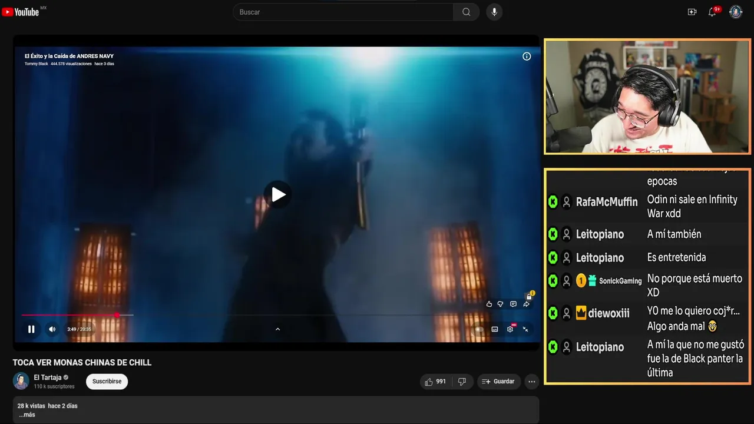Click the Kick badge beside RafaMcMuffin
The height and width of the screenshot is (424, 754).
(553, 202)
